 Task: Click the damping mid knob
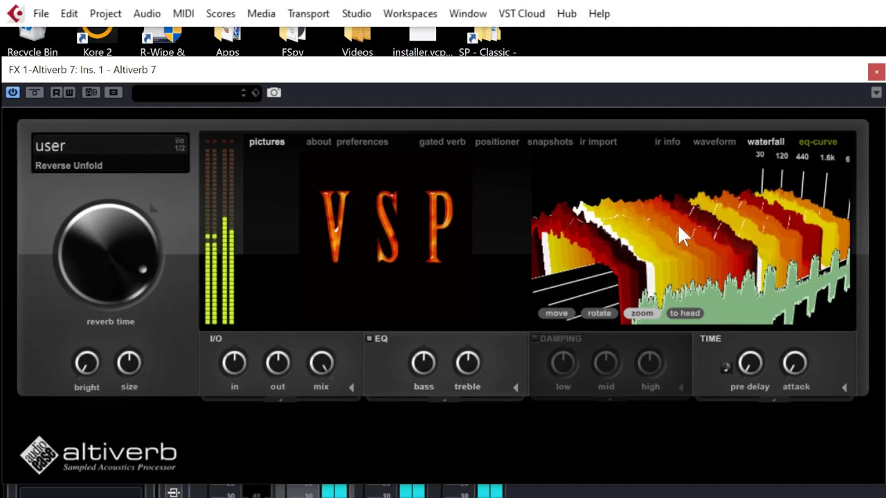606,363
